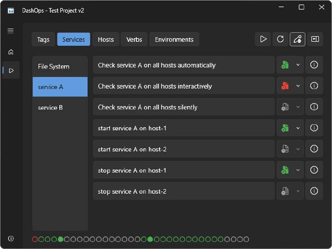Go to Home in the sidebar
Image resolution: width=332 pixels, height=249 pixels.
coord(11,52)
